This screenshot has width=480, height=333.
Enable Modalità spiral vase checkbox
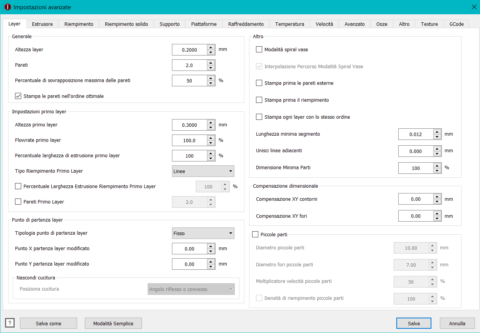pyautogui.click(x=259, y=49)
